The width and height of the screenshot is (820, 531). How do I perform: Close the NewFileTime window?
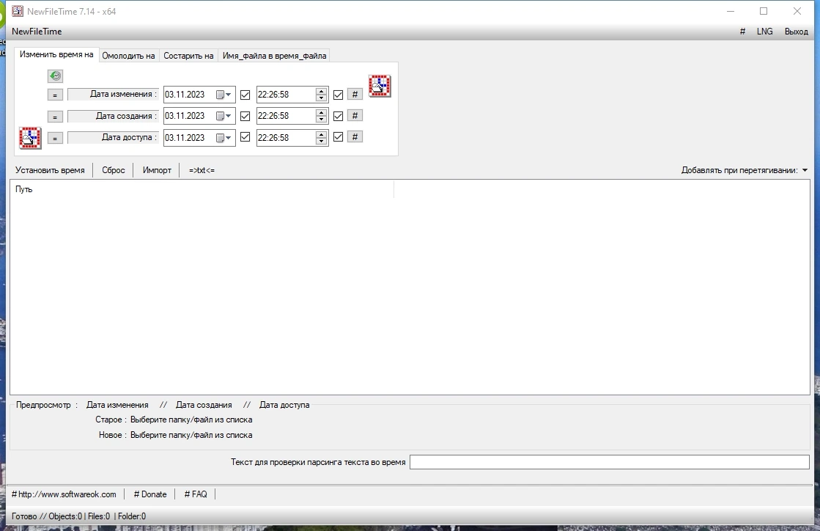[797, 11]
